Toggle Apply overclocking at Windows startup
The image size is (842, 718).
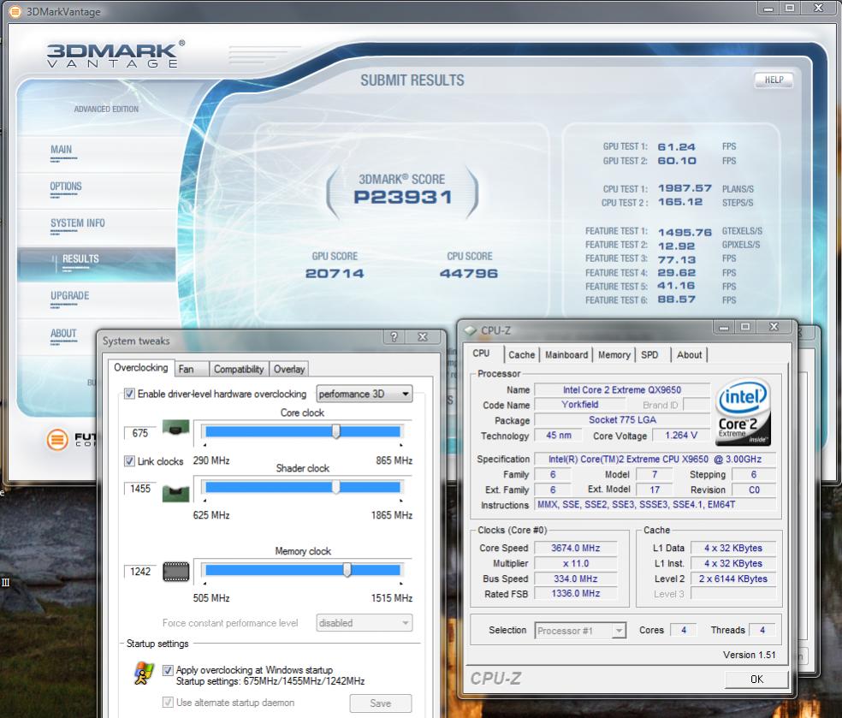pos(168,670)
